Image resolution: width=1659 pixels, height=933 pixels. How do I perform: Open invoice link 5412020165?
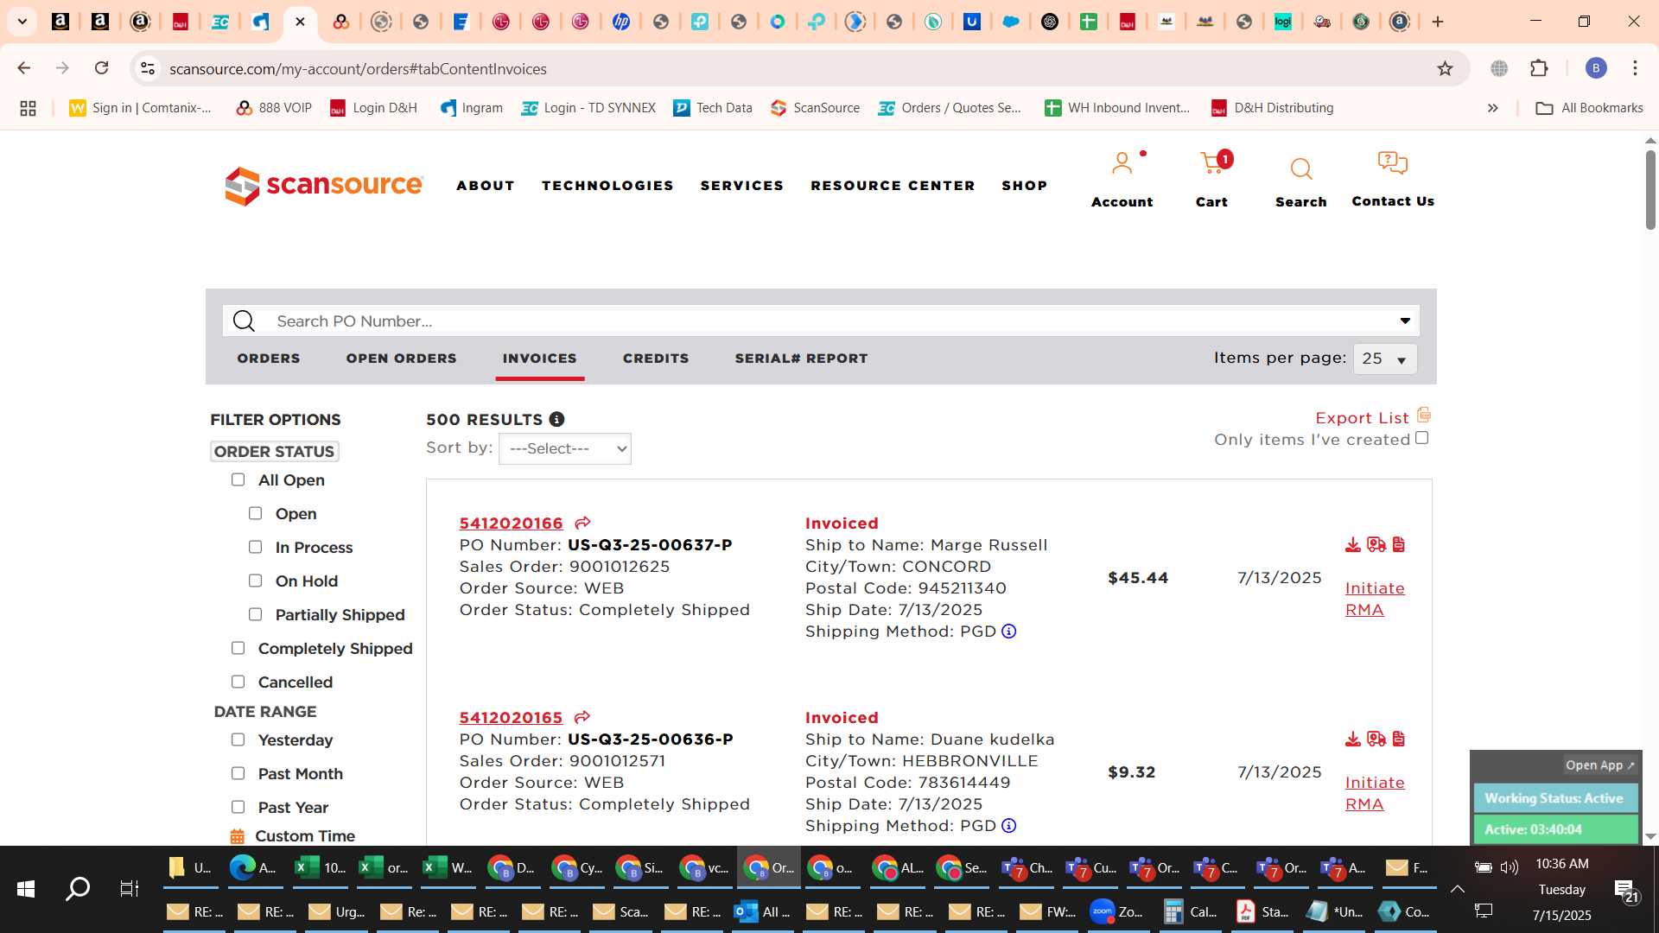click(x=511, y=718)
